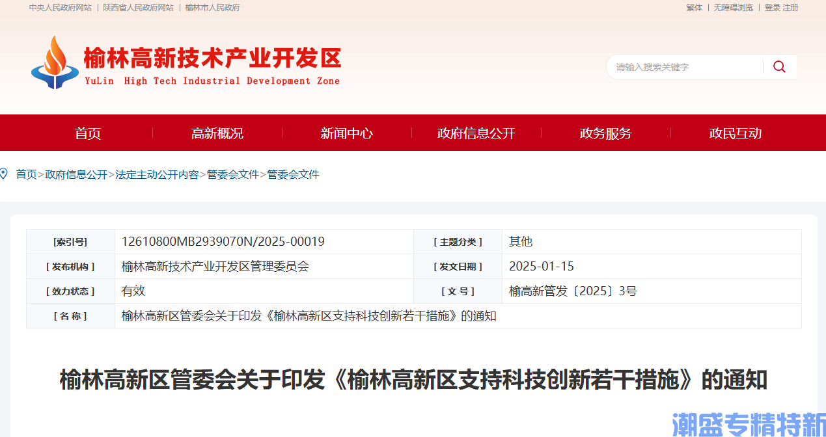Viewport: 826px width, 437px height.
Task: Click the 主题分类 label cell
Action: [458, 242]
